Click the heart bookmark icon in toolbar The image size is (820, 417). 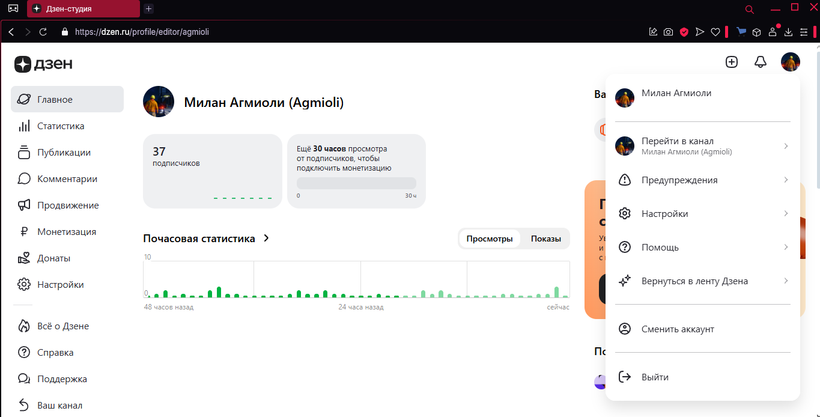715,32
